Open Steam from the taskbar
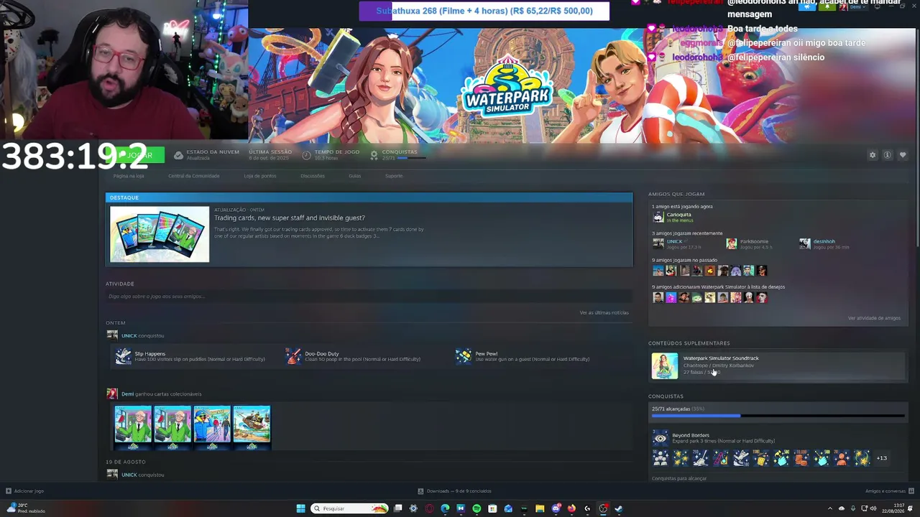This screenshot has width=920, height=517. tap(619, 508)
